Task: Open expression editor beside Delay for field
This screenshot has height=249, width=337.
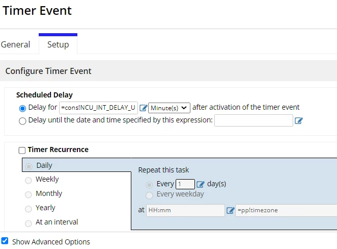Action: coord(143,108)
